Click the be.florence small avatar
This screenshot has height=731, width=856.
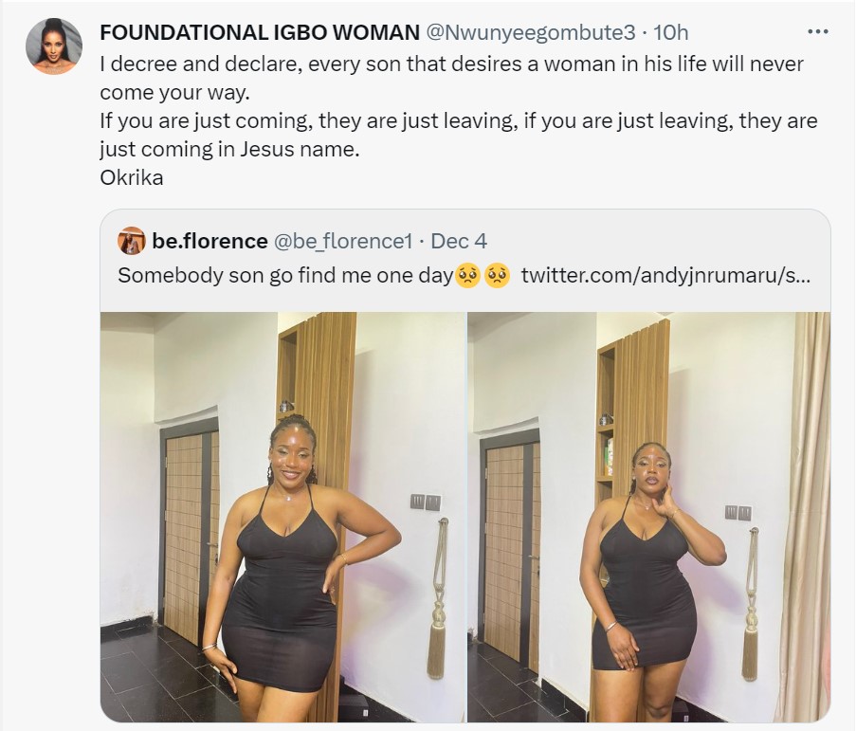[131, 241]
